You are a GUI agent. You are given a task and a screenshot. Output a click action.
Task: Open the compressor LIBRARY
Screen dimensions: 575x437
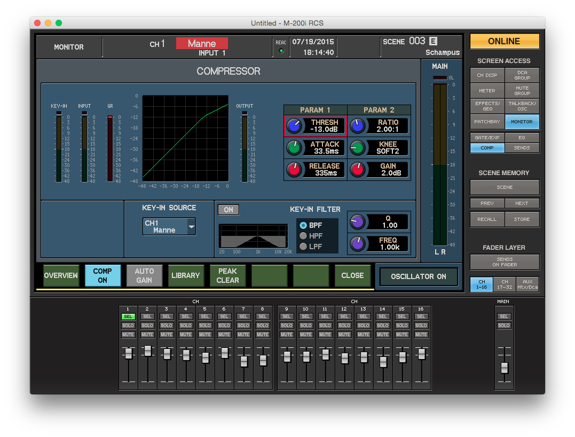186,275
